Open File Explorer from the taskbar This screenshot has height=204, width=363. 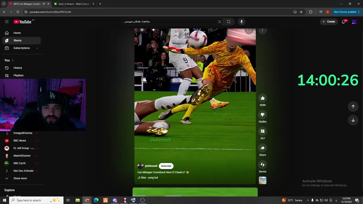coord(78,200)
